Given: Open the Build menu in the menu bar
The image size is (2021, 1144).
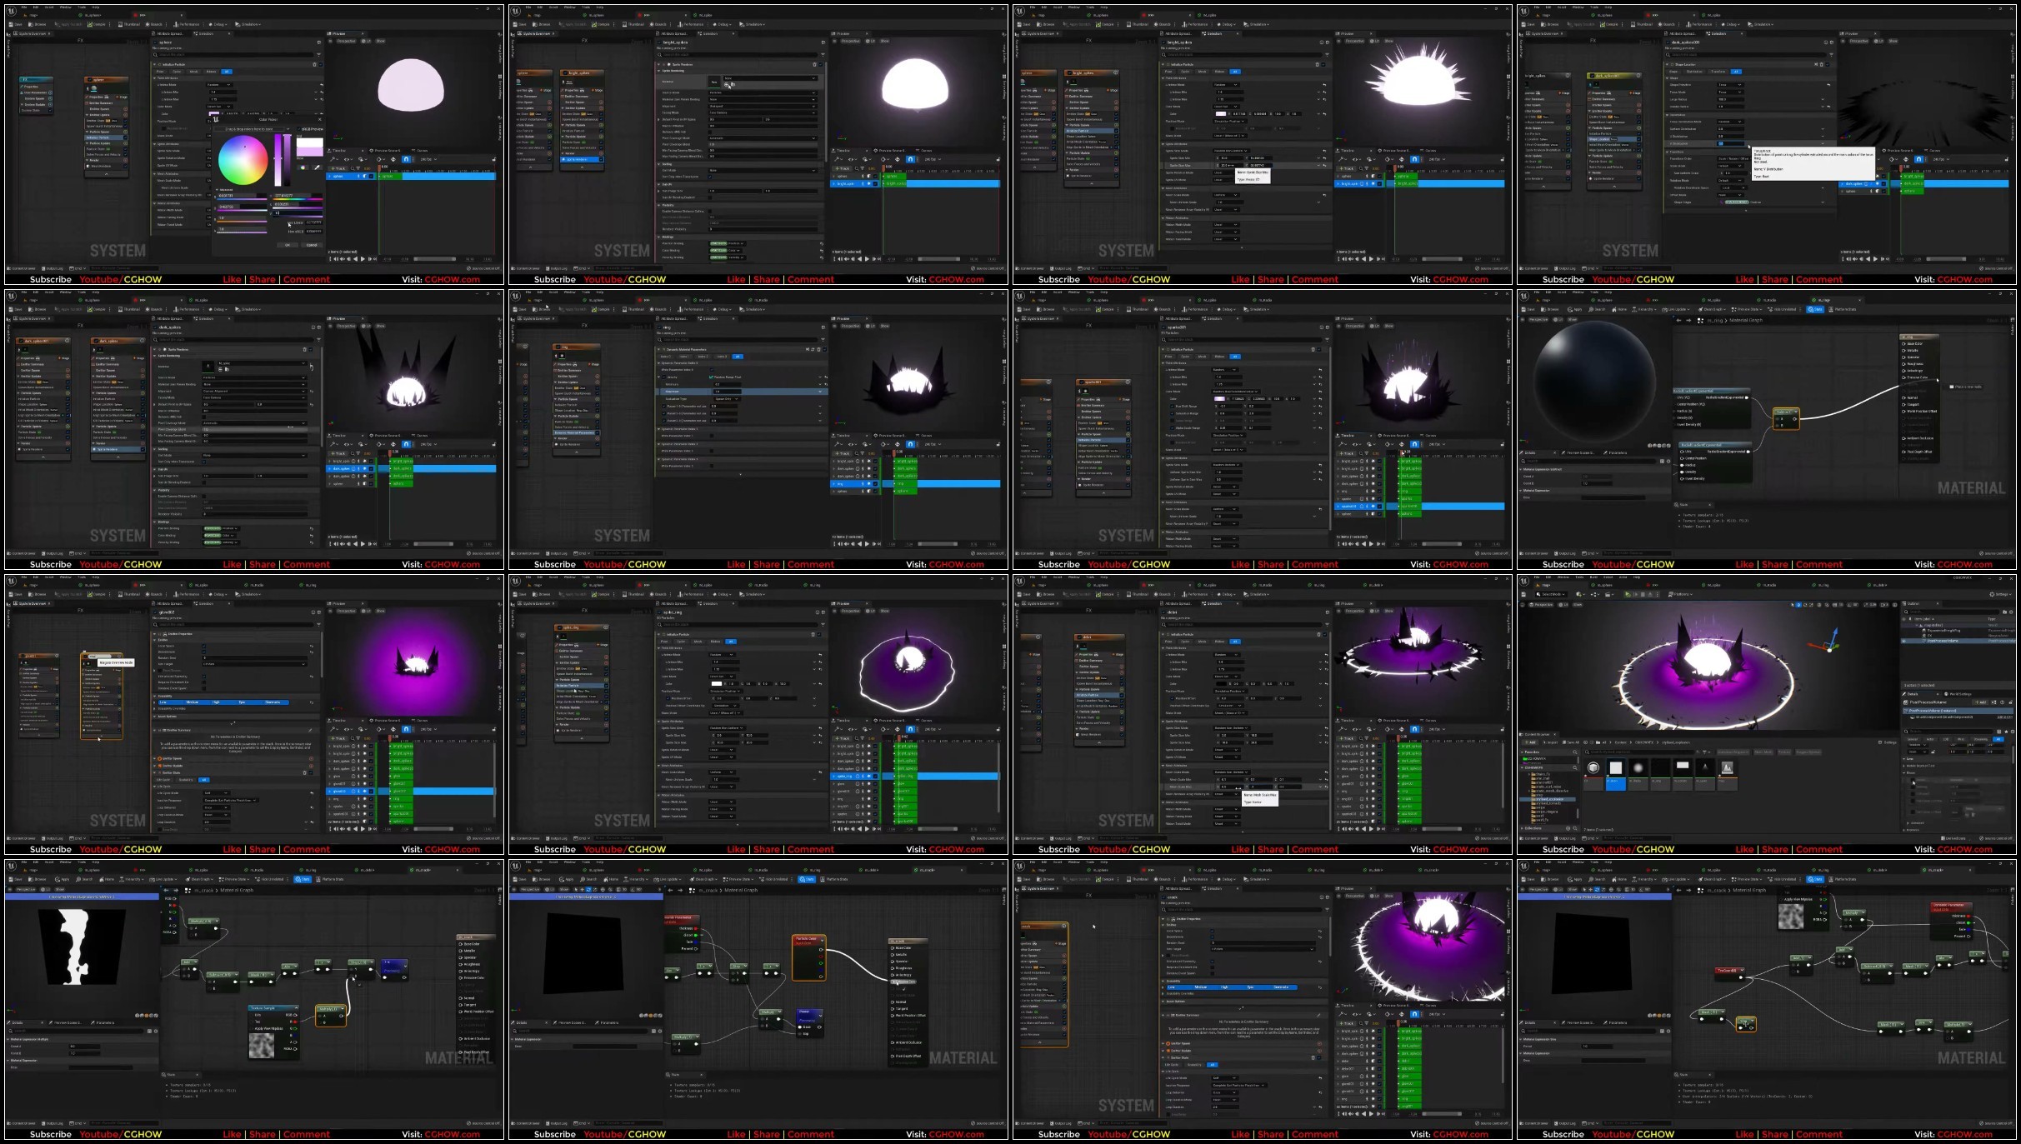Looking at the screenshot, I should (1593, 577).
